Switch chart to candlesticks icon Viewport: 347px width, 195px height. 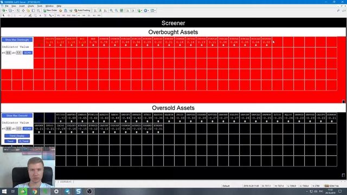(x=100, y=10)
